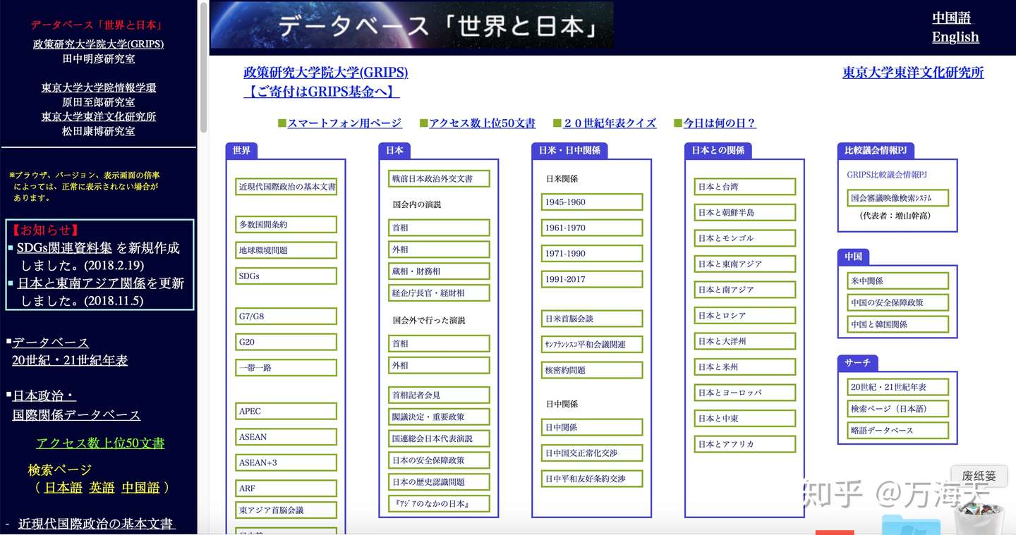Open the 経企庁長官・経財相 entry

click(439, 293)
